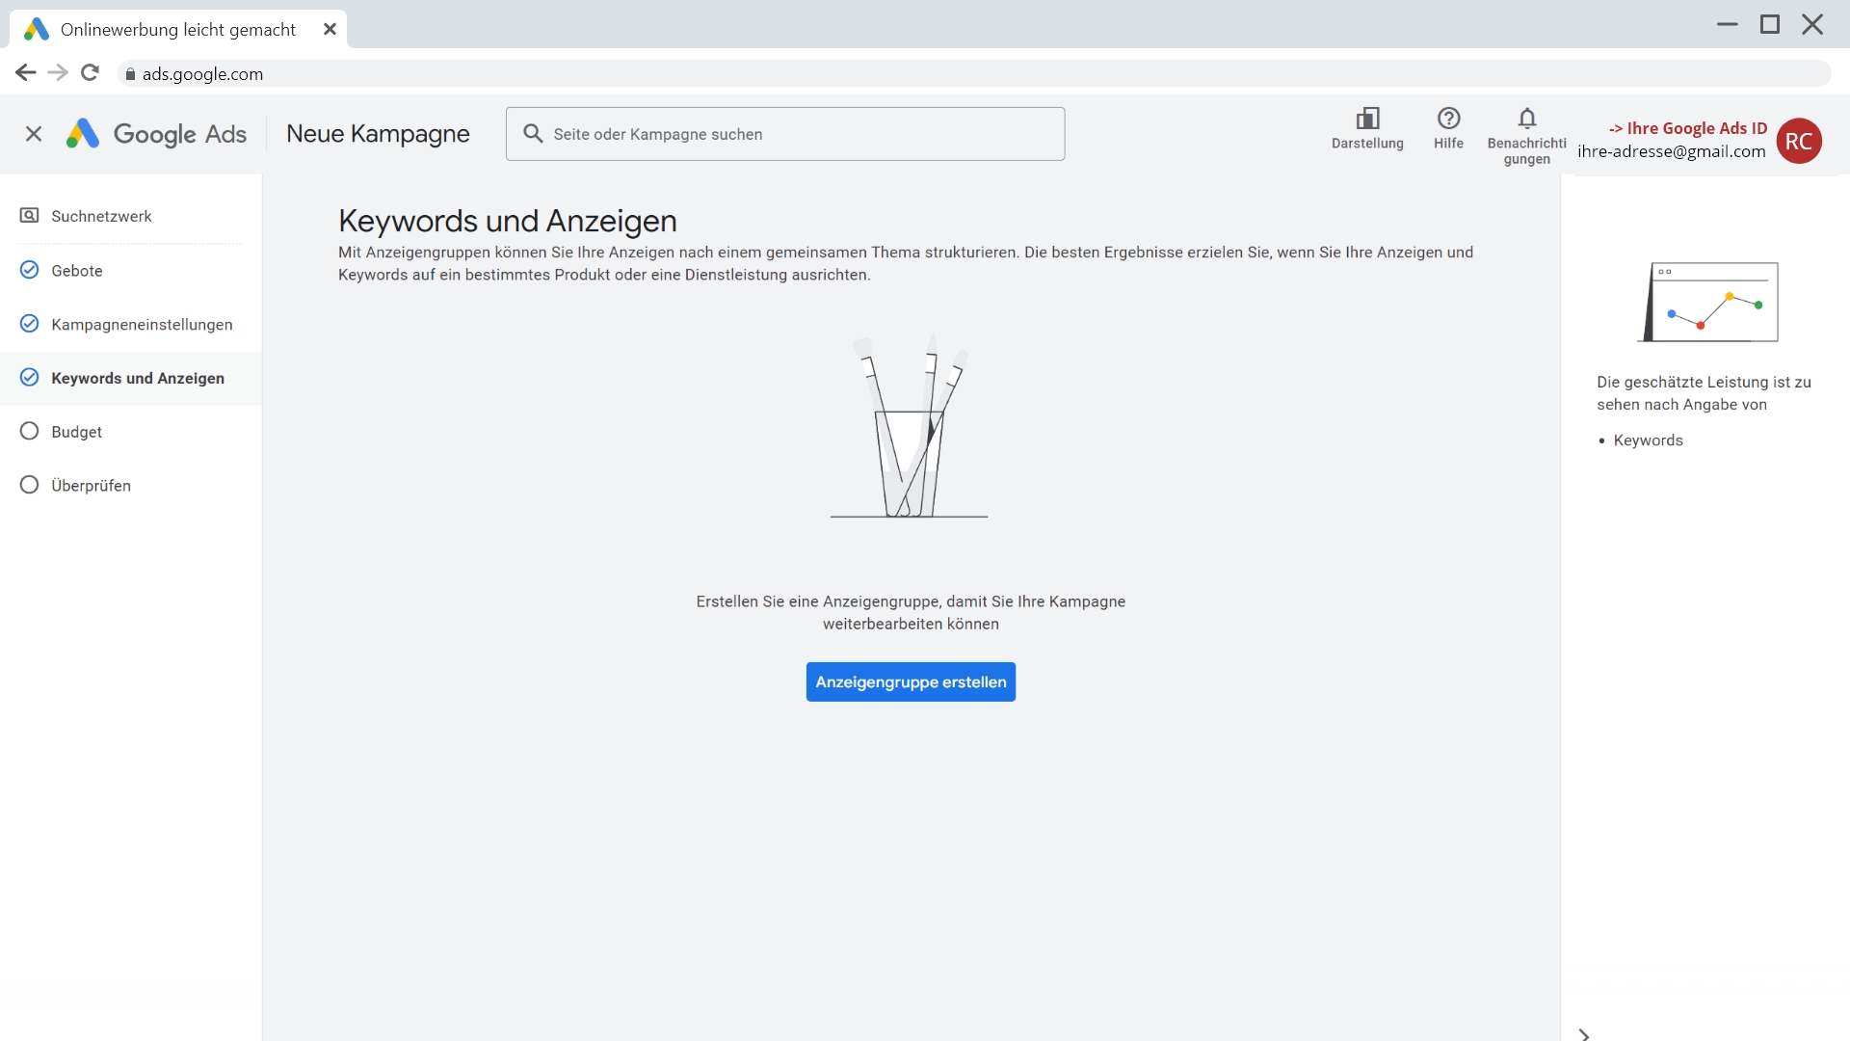
Task: Open Hilfe via the question mark icon
Action: 1449,120
